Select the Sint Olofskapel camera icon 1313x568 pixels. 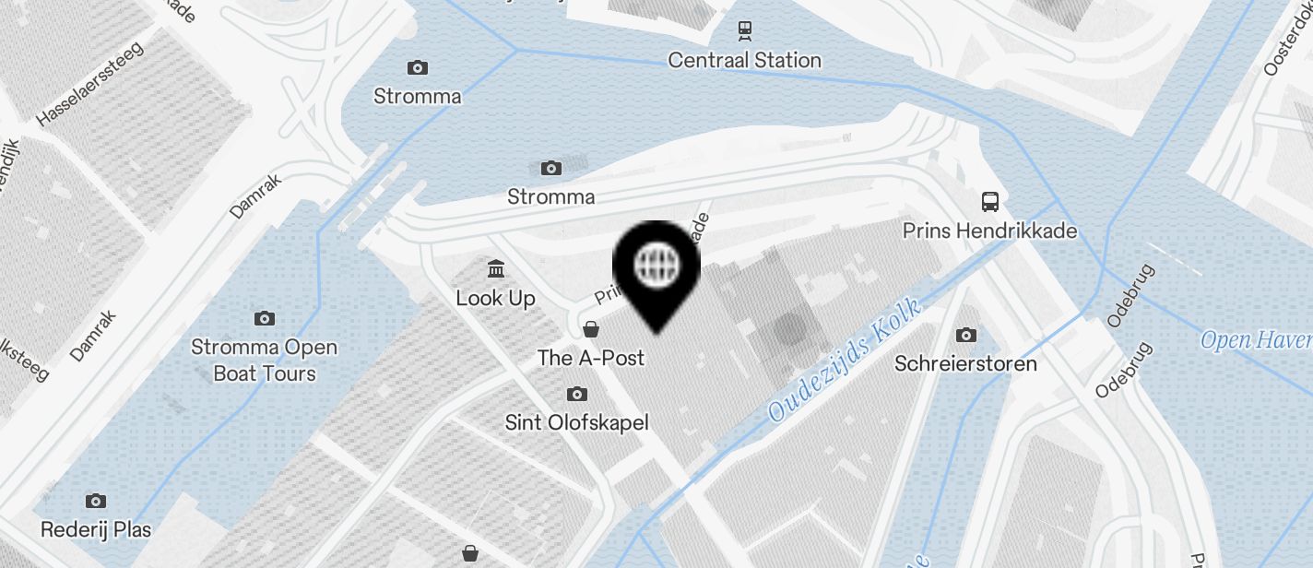point(577,395)
